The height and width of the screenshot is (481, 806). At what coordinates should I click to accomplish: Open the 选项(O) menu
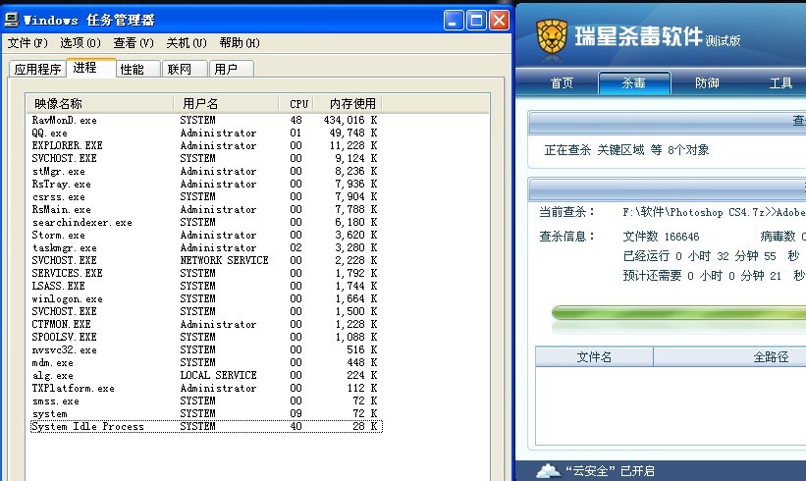(81, 43)
